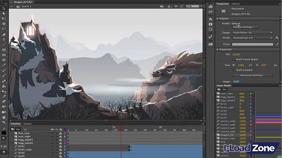Collapse the Publish section in Properties
The width and height of the screenshot is (282, 158).
point(217,18)
